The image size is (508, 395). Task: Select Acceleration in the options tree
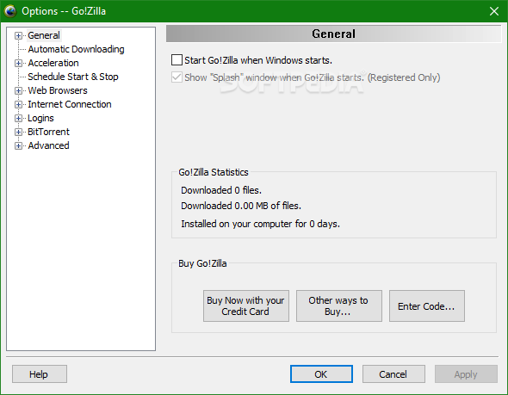pyautogui.click(x=53, y=63)
